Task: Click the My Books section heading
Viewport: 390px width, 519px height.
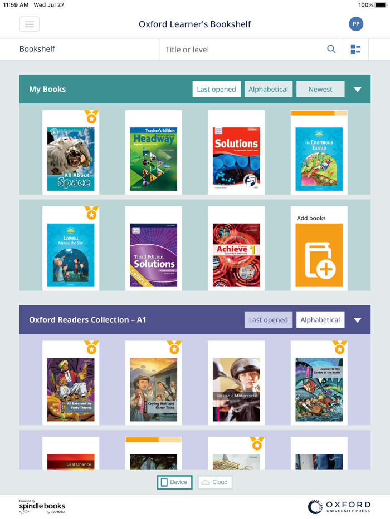Action: point(47,89)
